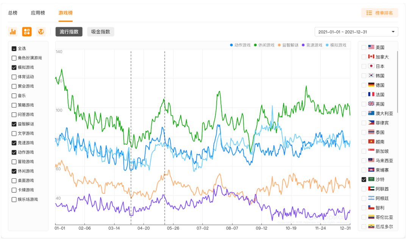The image size is (409, 240).
Task: Click the Saudi Arabia flag icon
Action: tap(371, 179)
